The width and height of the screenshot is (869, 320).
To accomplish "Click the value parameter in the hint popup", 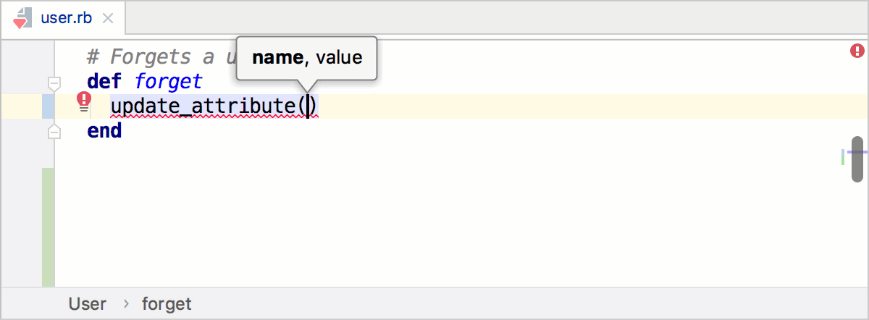I will pos(338,58).
